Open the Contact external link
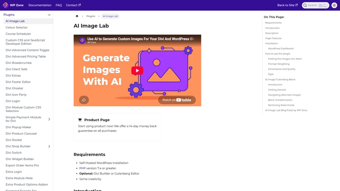 (x=73, y=5)
